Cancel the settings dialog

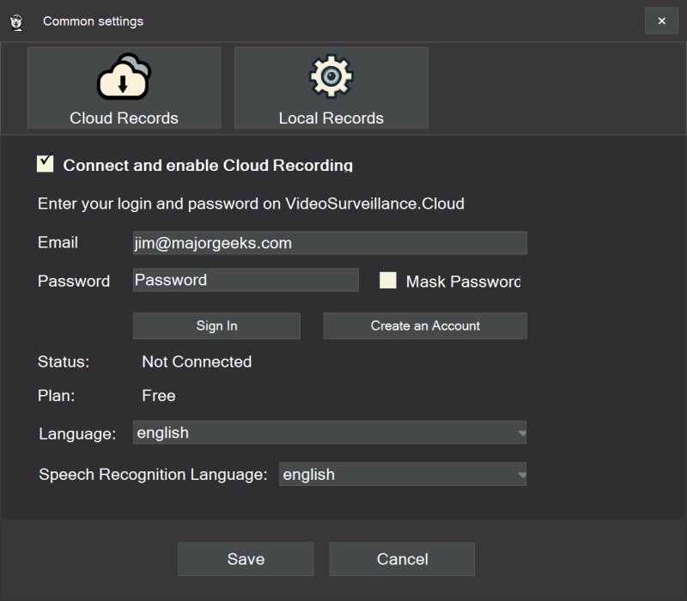pyautogui.click(x=402, y=559)
